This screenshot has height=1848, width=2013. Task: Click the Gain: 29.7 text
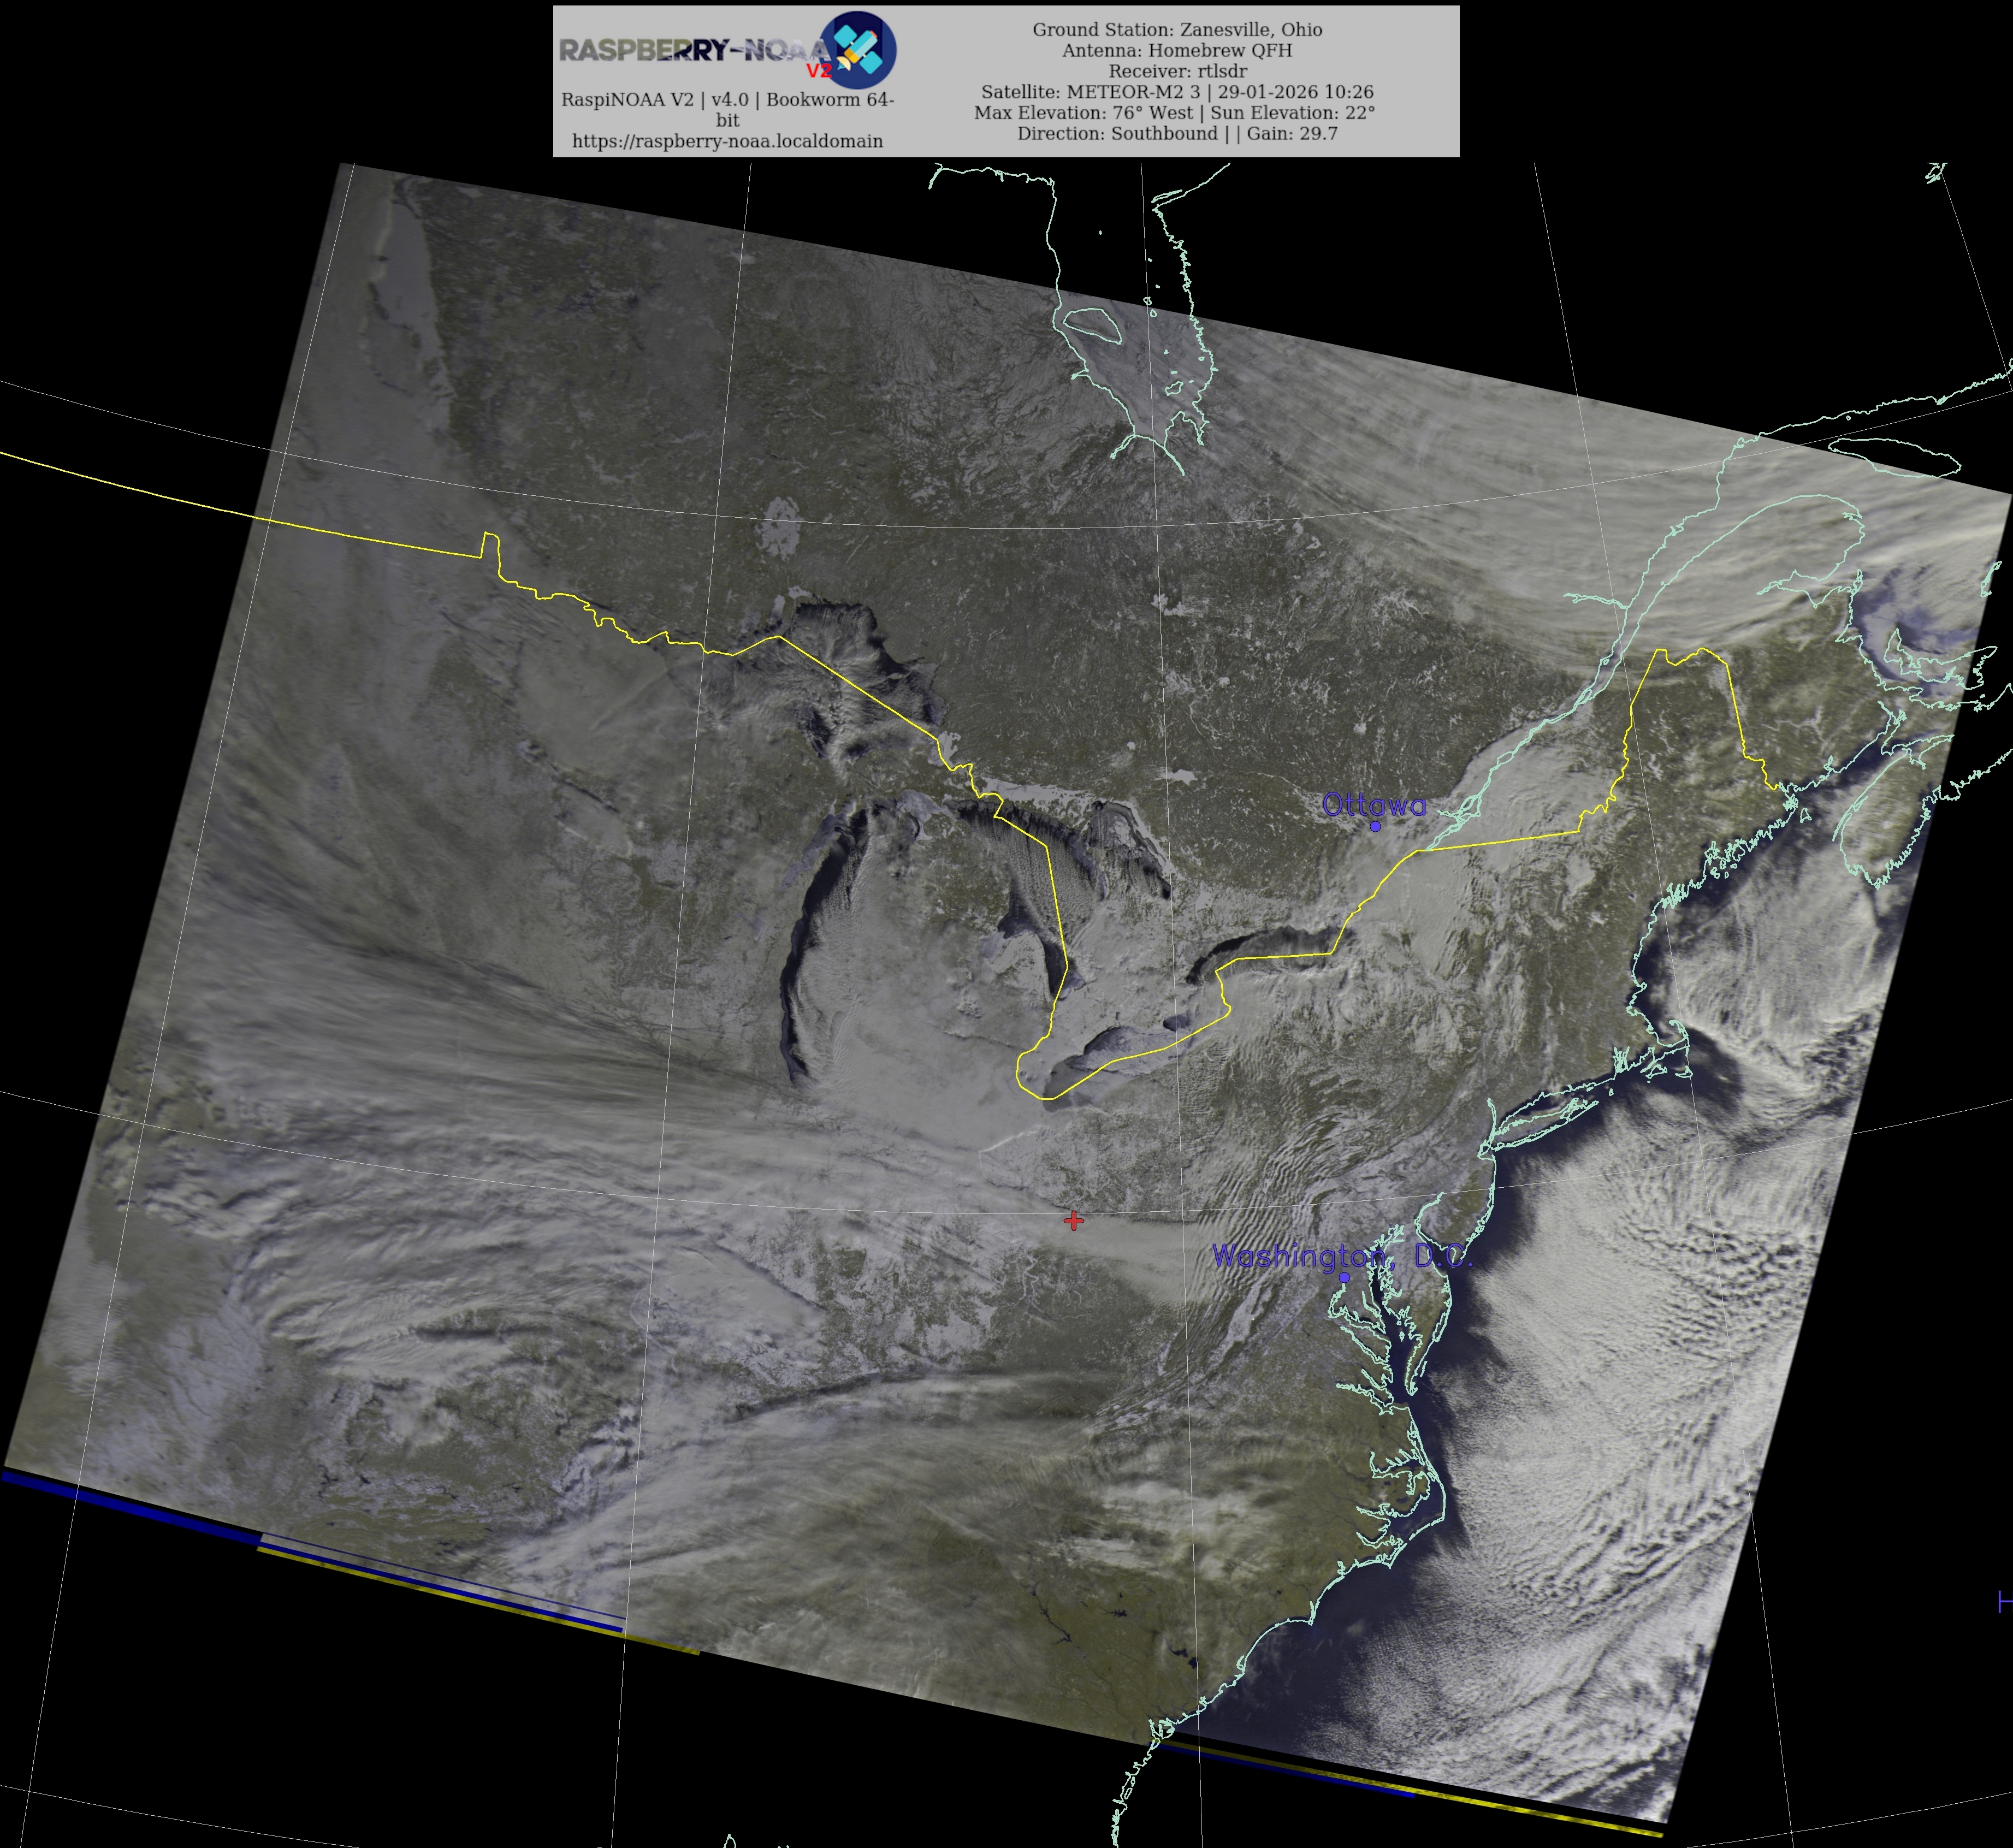pos(1292,134)
